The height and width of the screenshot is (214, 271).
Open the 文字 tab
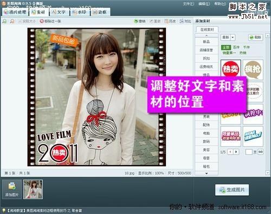tap(59, 12)
